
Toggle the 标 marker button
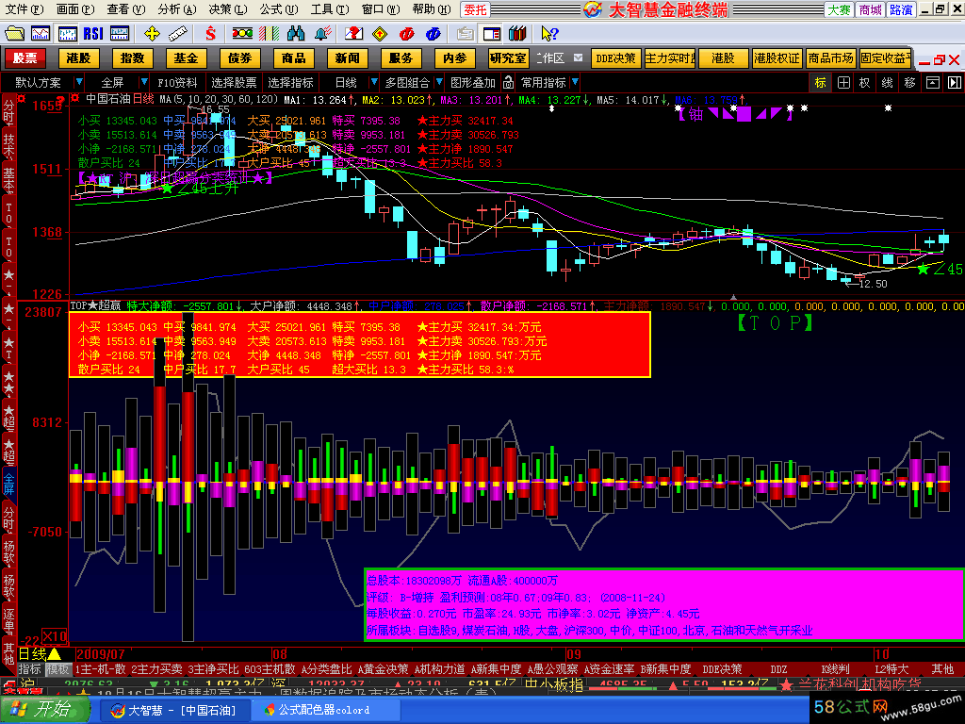821,83
